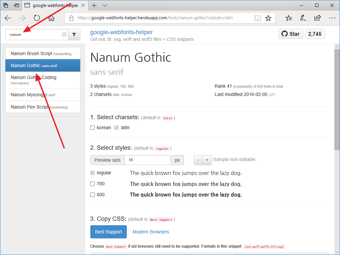This screenshot has height=255, width=340.
Task: Click the Last modified 2018-02-05 text
Action: [x=241, y=95]
